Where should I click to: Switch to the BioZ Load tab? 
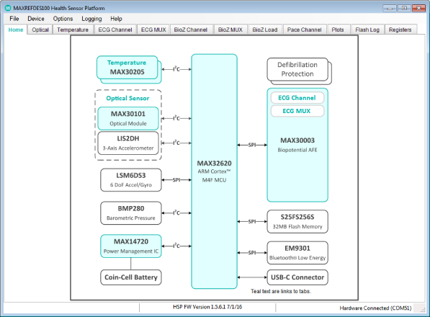pyautogui.click(x=265, y=30)
